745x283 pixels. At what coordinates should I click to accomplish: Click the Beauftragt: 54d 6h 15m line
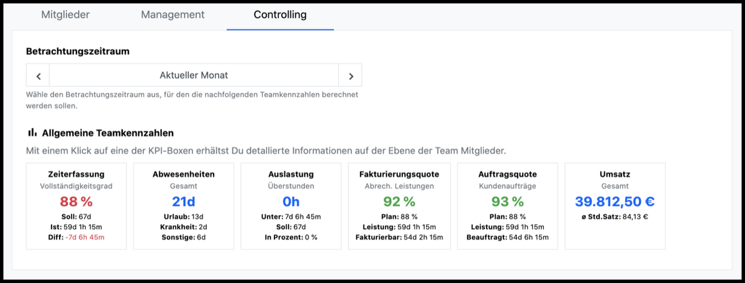507,237
